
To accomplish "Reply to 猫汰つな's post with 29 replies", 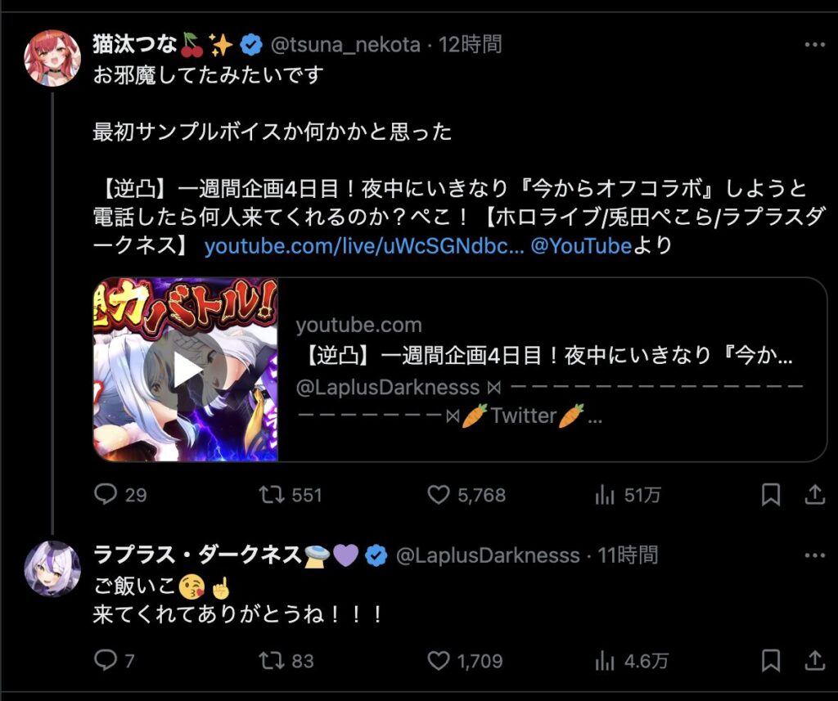I will pyautogui.click(x=106, y=494).
